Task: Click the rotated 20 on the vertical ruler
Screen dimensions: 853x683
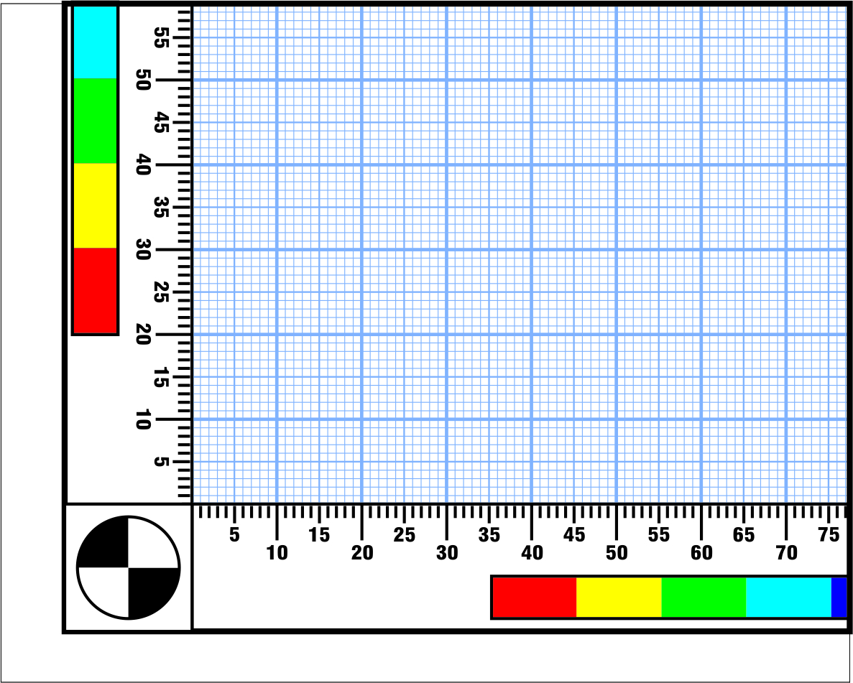Action: coord(142,335)
